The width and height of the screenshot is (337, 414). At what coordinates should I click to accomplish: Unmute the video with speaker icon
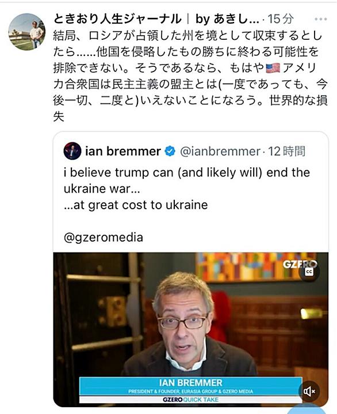309,392
